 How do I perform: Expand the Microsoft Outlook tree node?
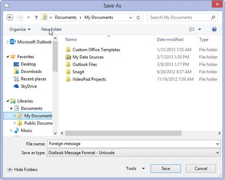[x=8, y=42]
